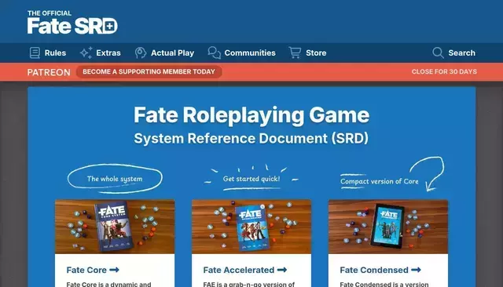Open the Search label in navigation

(x=461, y=53)
